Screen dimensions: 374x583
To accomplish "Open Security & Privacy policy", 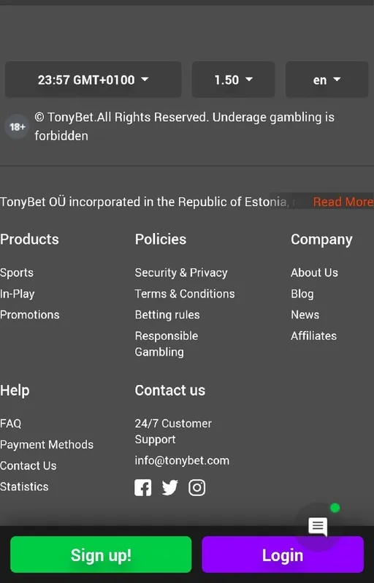I will (x=181, y=273).
